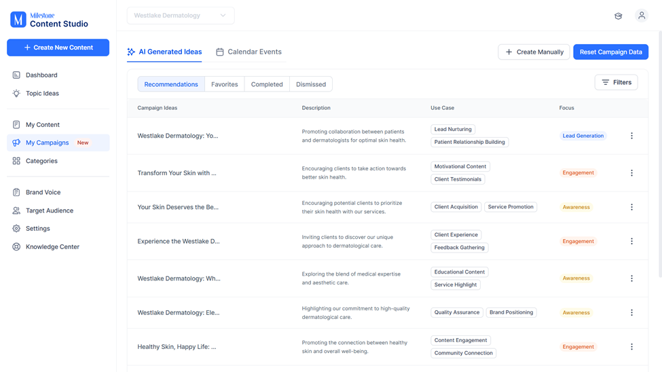Switch to AI Generated Ideas tab
The image size is (662, 372).
(x=164, y=52)
